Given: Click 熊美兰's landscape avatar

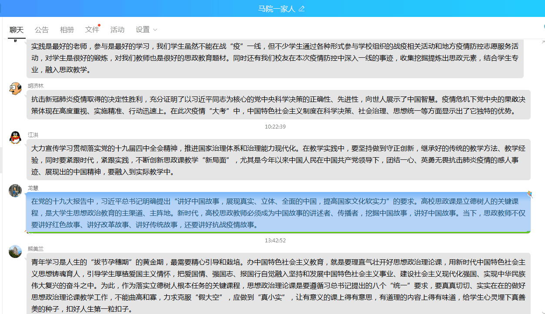Looking at the screenshot, I should tap(15, 251).
